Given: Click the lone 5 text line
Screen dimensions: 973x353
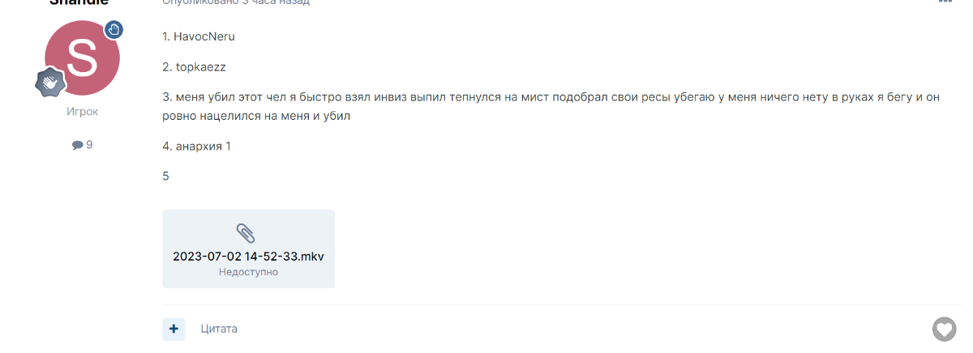Looking at the screenshot, I should coord(165,176).
